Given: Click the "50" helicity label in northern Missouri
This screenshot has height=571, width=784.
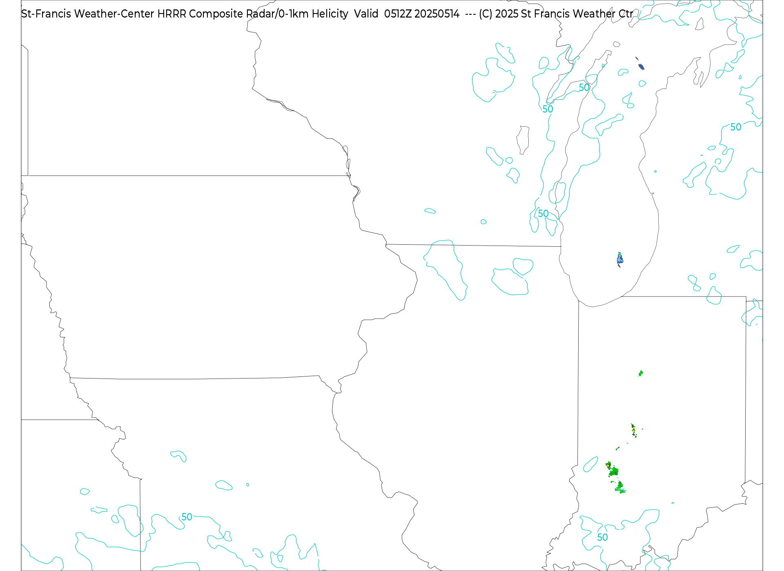Looking at the screenshot, I should [x=187, y=517].
